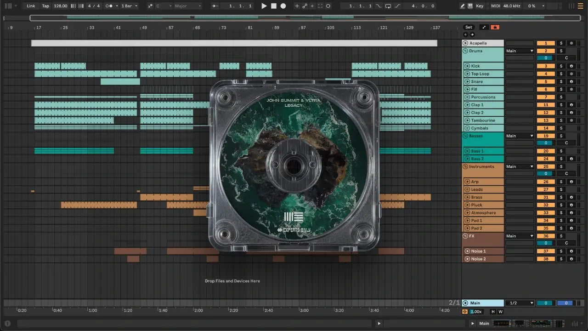Enable the arrangement Loop switch
The height and width of the screenshot is (331, 588).
388,6
